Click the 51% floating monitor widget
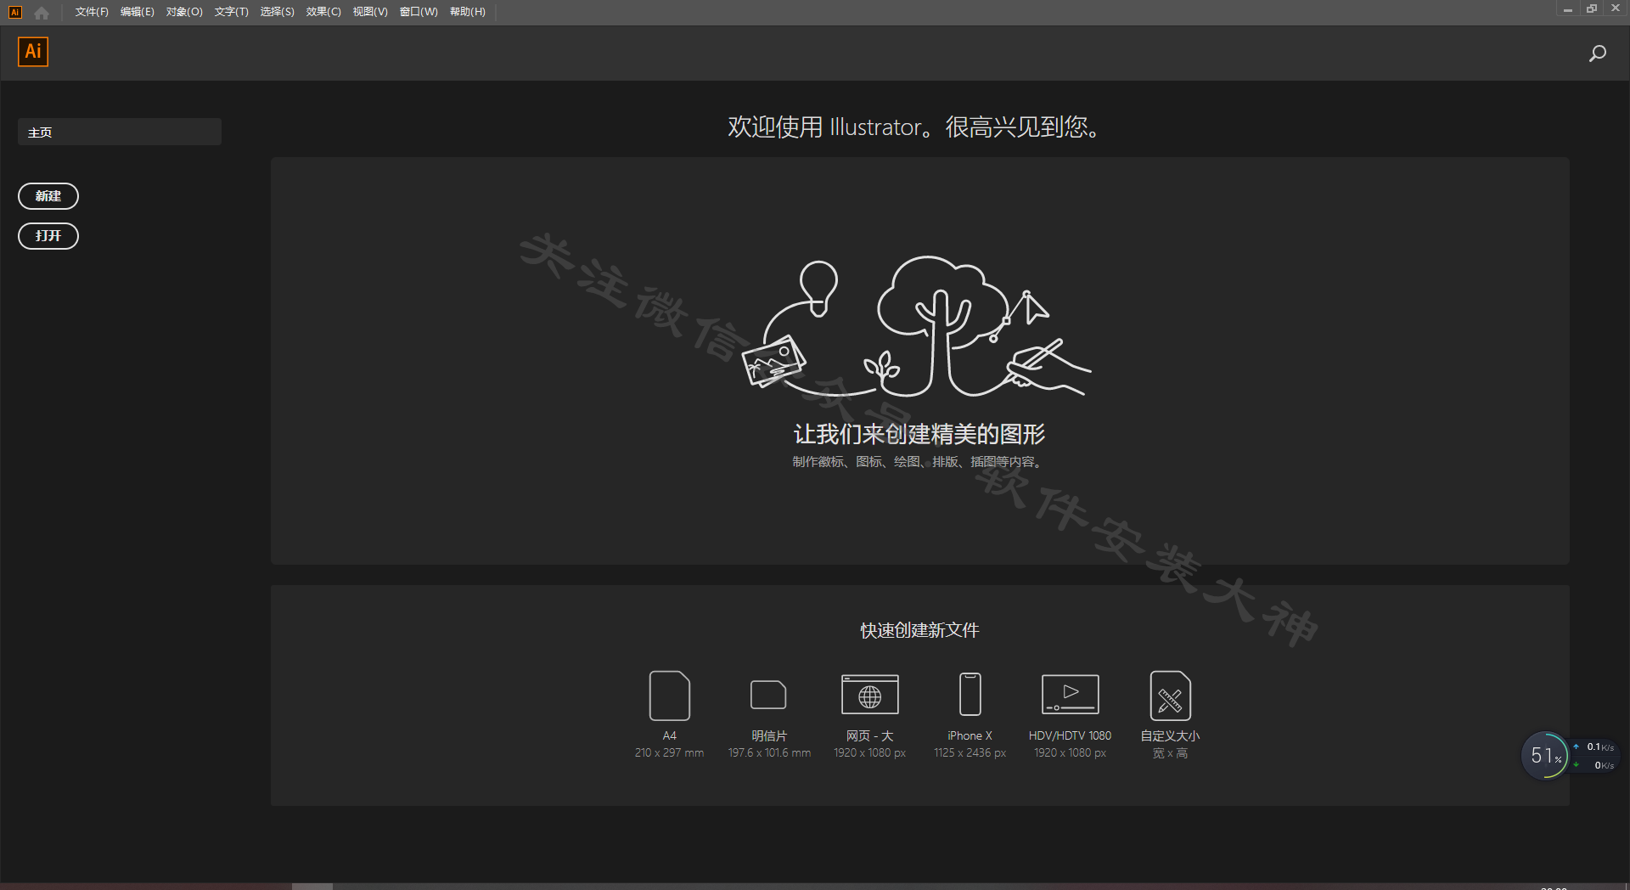Viewport: 1630px width, 890px height. point(1544,755)
